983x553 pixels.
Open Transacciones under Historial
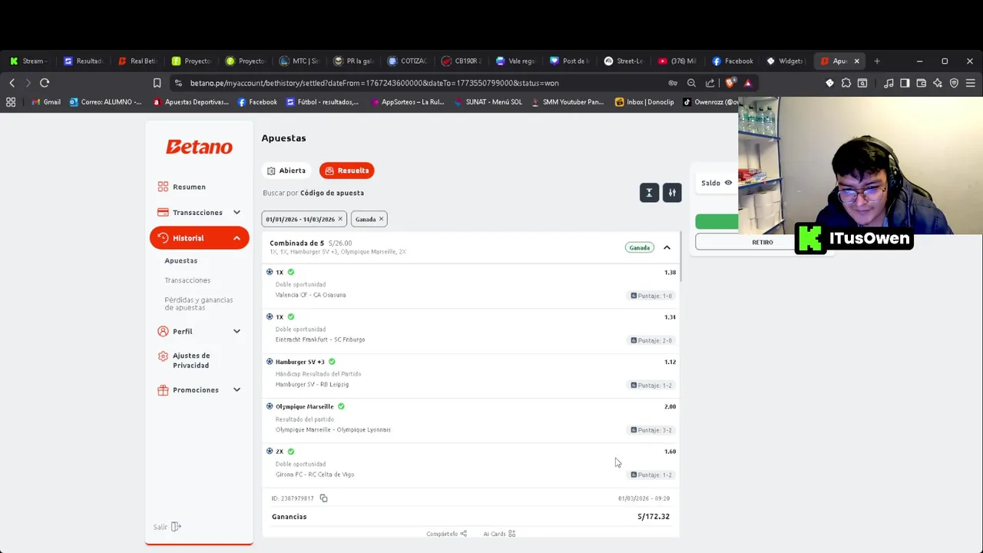point(187,280)
